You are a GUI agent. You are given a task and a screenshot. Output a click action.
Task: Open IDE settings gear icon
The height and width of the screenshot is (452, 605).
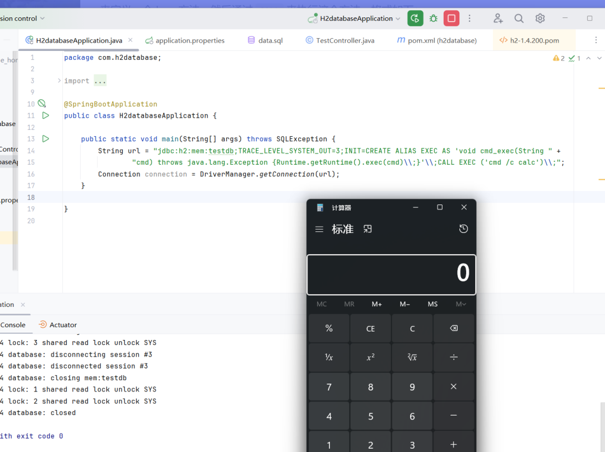pyautogui.click(x=540, y=18)
